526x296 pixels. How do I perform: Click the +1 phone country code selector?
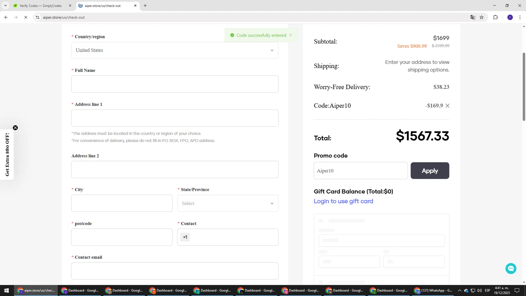point(185,237)
